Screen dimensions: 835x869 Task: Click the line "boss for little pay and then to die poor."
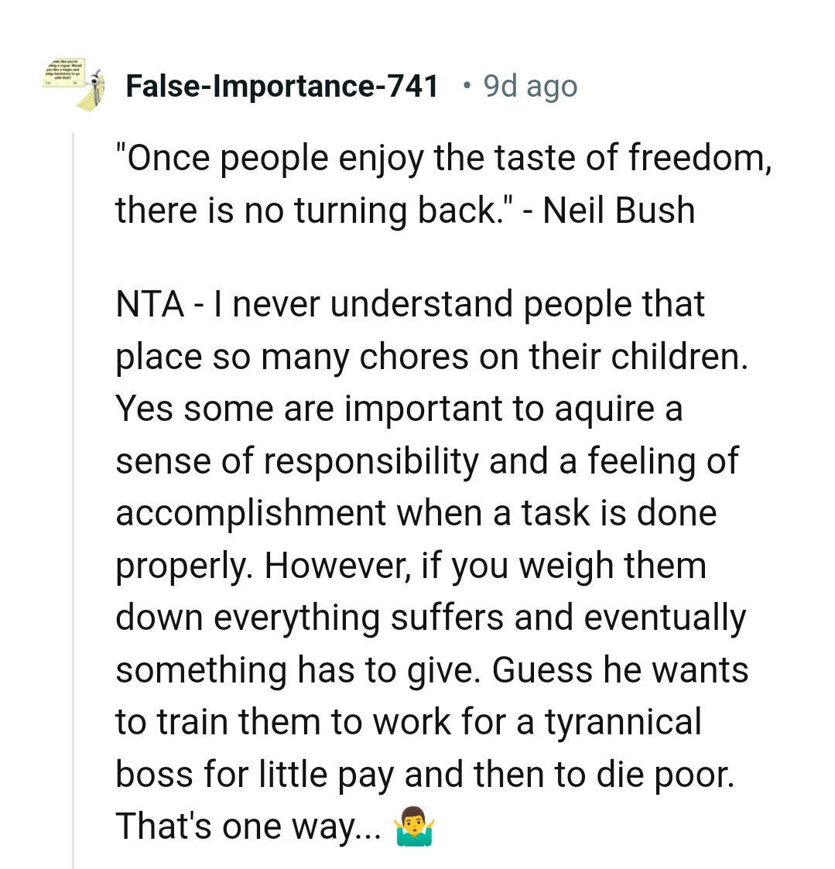click(424, 775)
